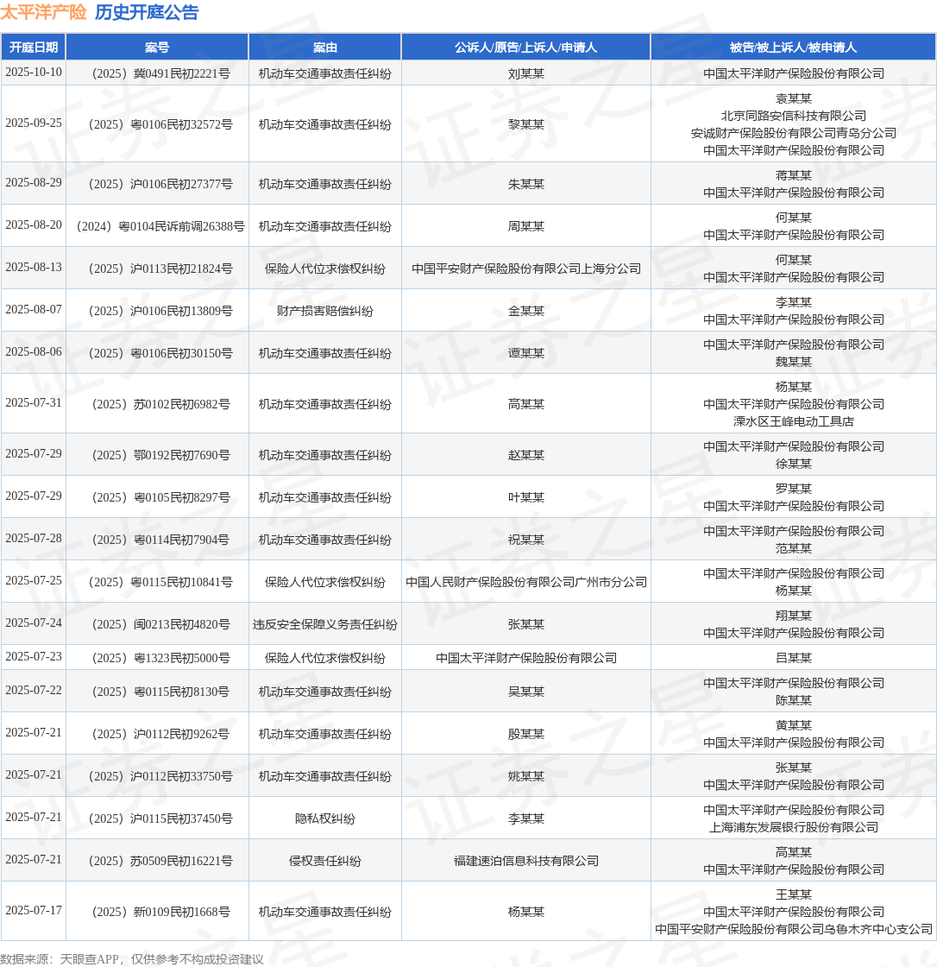Image resolution: width=937 pixels, height=967 pixels.
Task: Click case number (2025)粤0105民初8297号
Action: [x=160, y=497]
